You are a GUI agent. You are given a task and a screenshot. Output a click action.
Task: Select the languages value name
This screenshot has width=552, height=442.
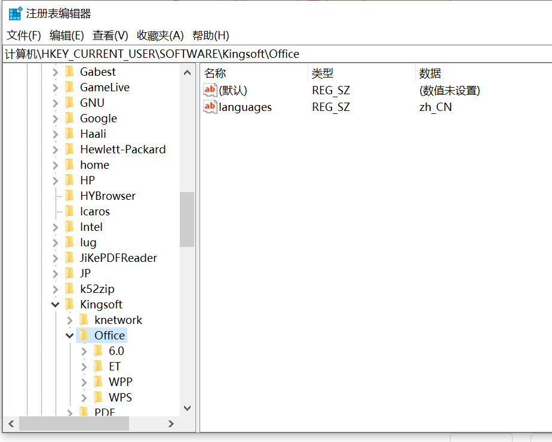point(246,107)
